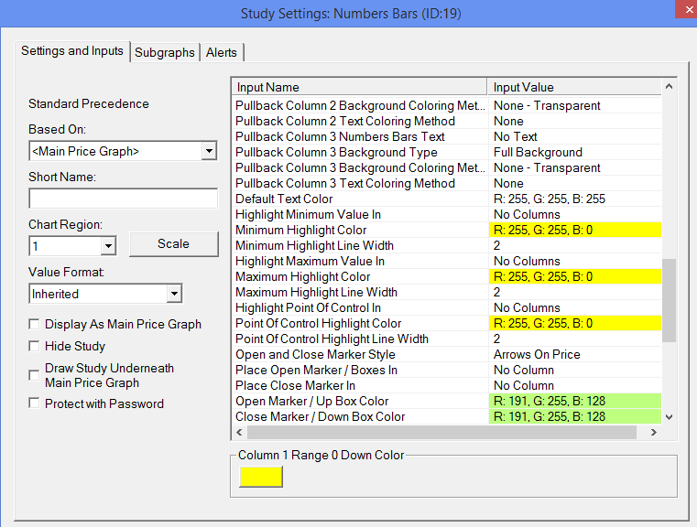Screen dimensions: 697x527
Task: Select the Open and Close Marker Style row
Action: click(447, 354)
